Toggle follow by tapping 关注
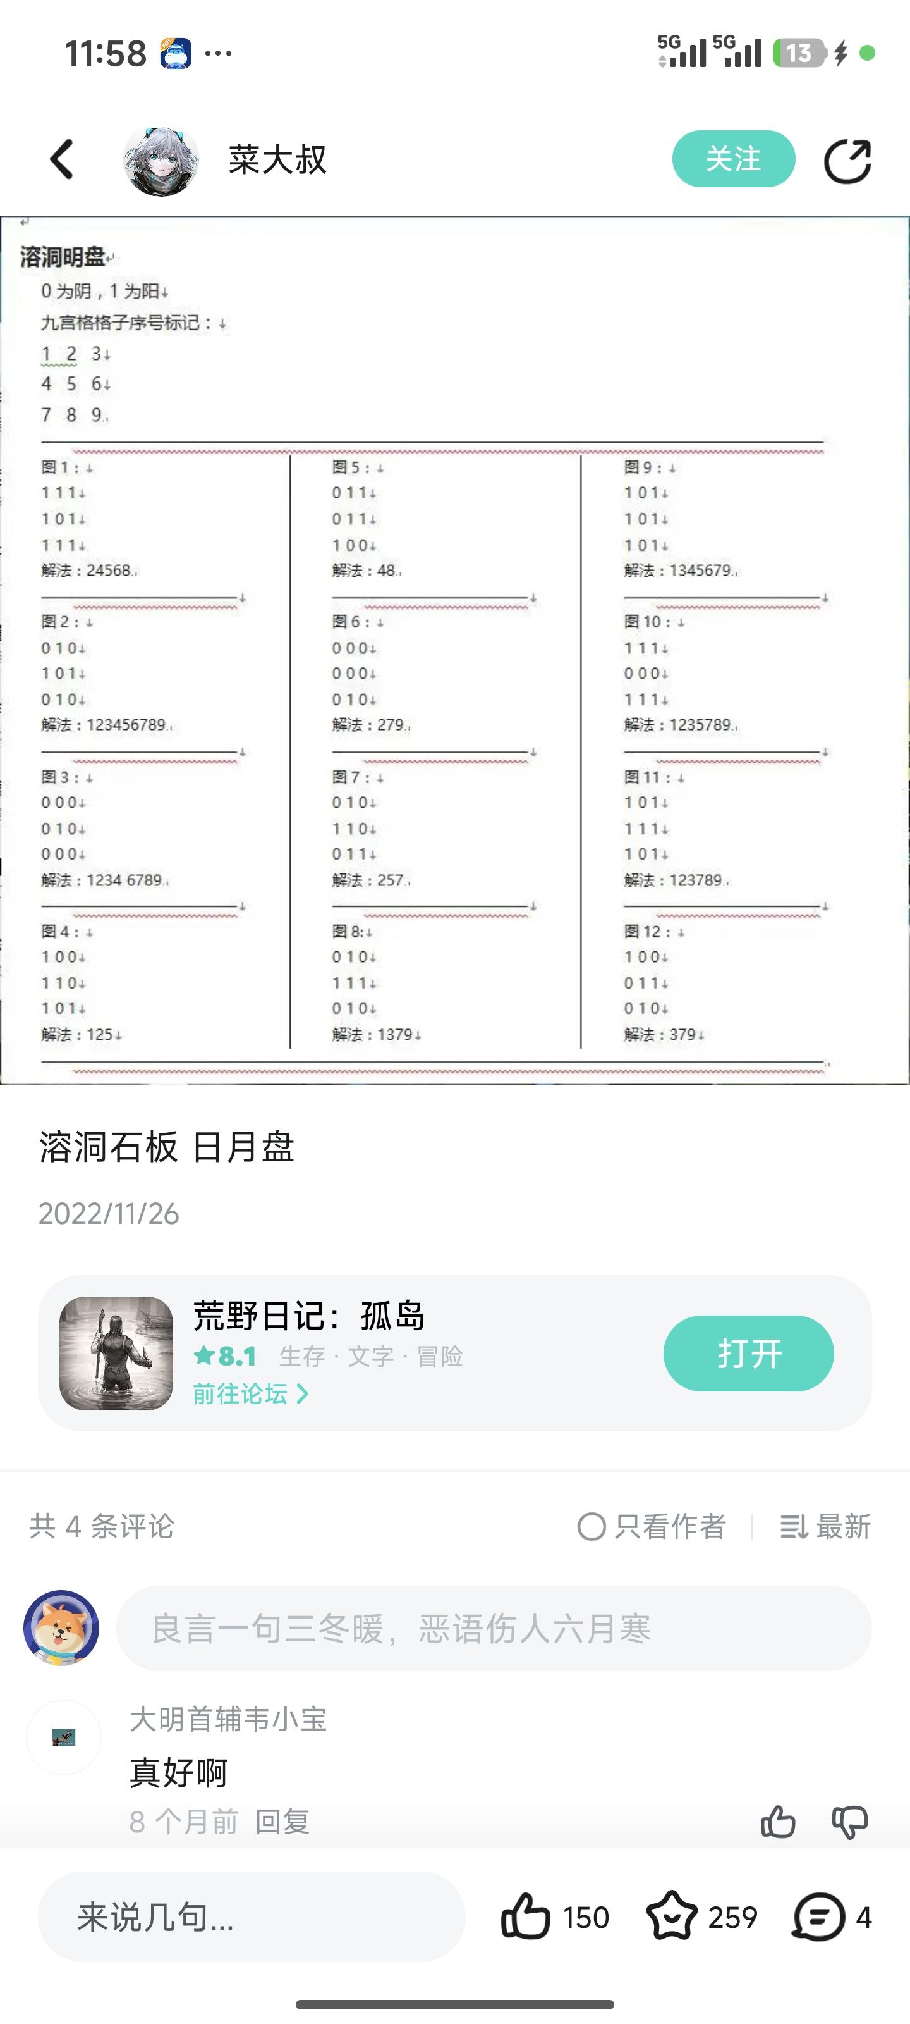The height and width of the screenshot is (2024, 910). click(733, 159)
